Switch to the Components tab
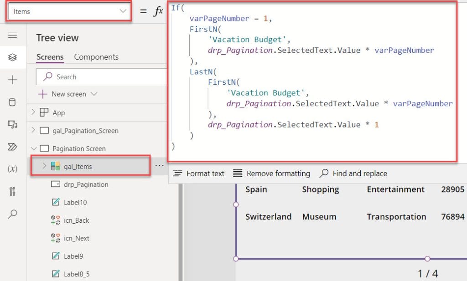This screenshot has height=281, width=467. click(x=96, y=57)
